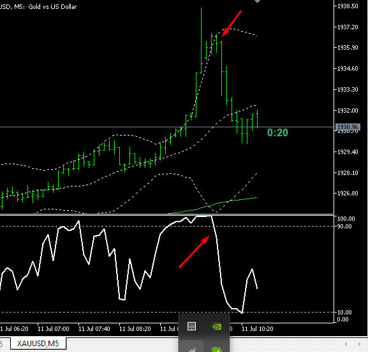The height and width of the screenshot is (352, 368).
Task: Click the indicator 10.00 level label
Action: 344,312
